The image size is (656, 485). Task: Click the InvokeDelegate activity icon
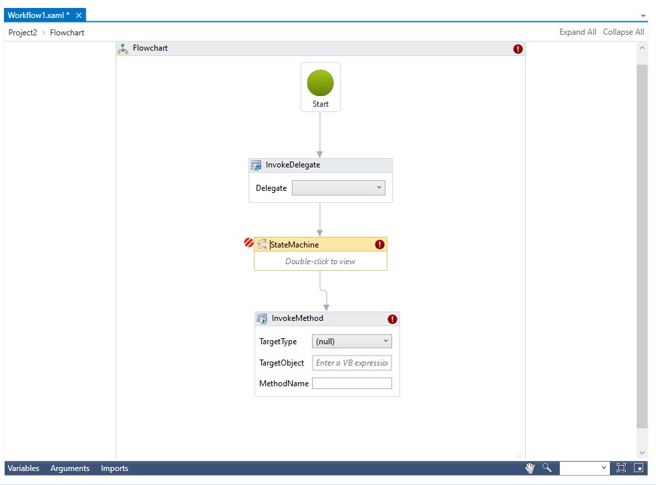coord(256,165)
